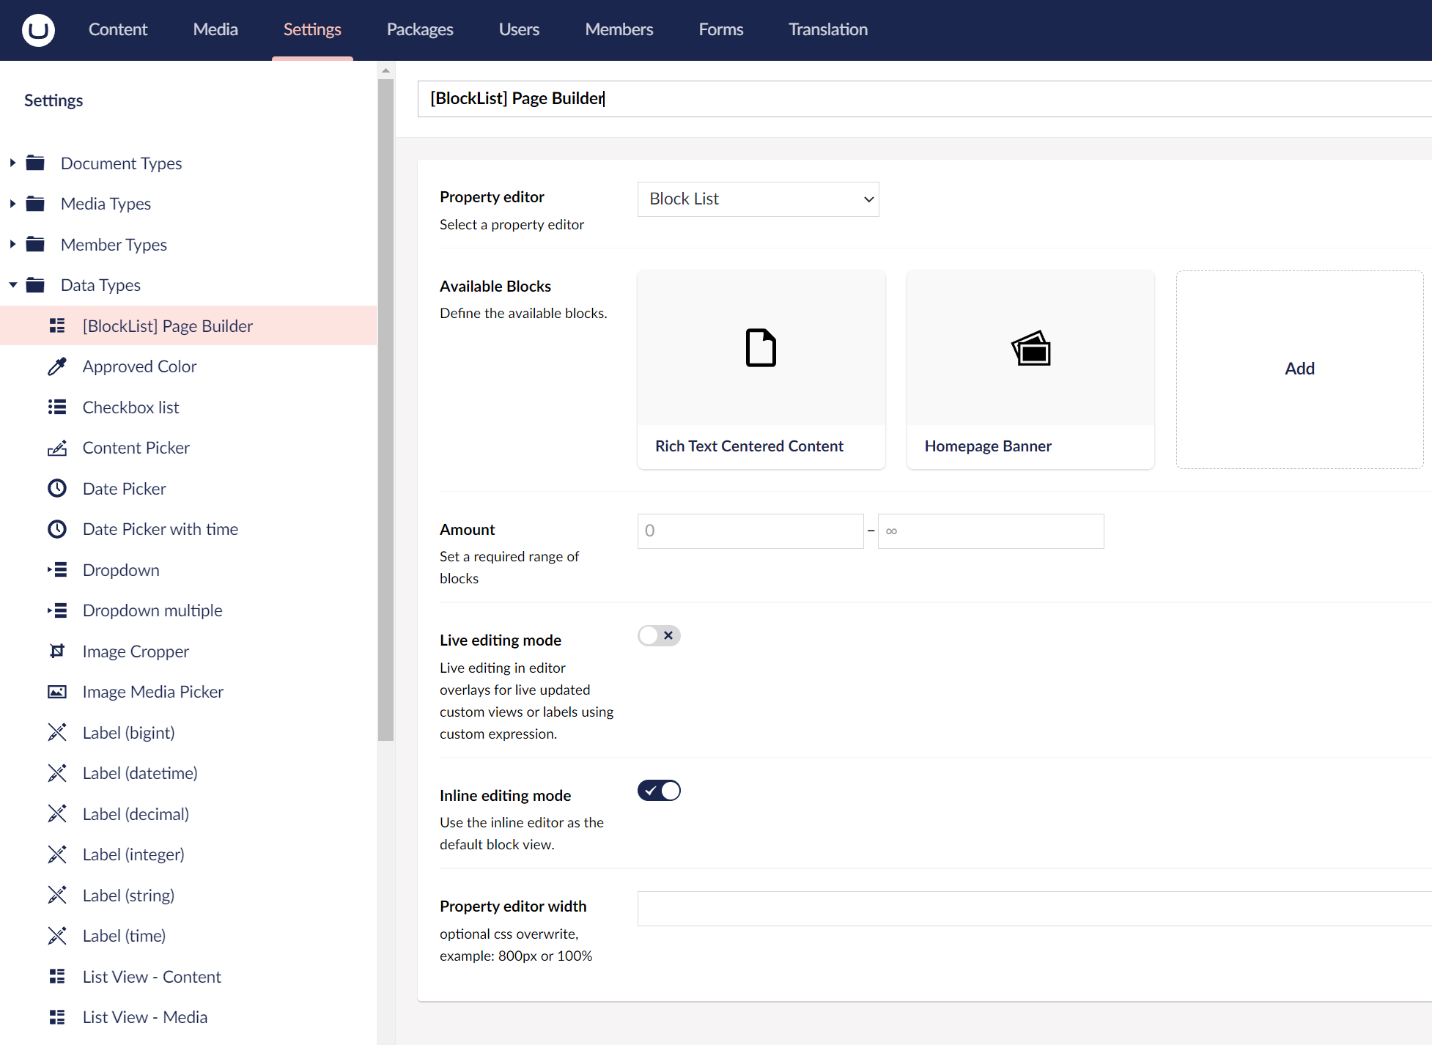Click the List View - Media icon
The height and width of the screenshot is (1045, 1432).
[x=57, y=1017]
